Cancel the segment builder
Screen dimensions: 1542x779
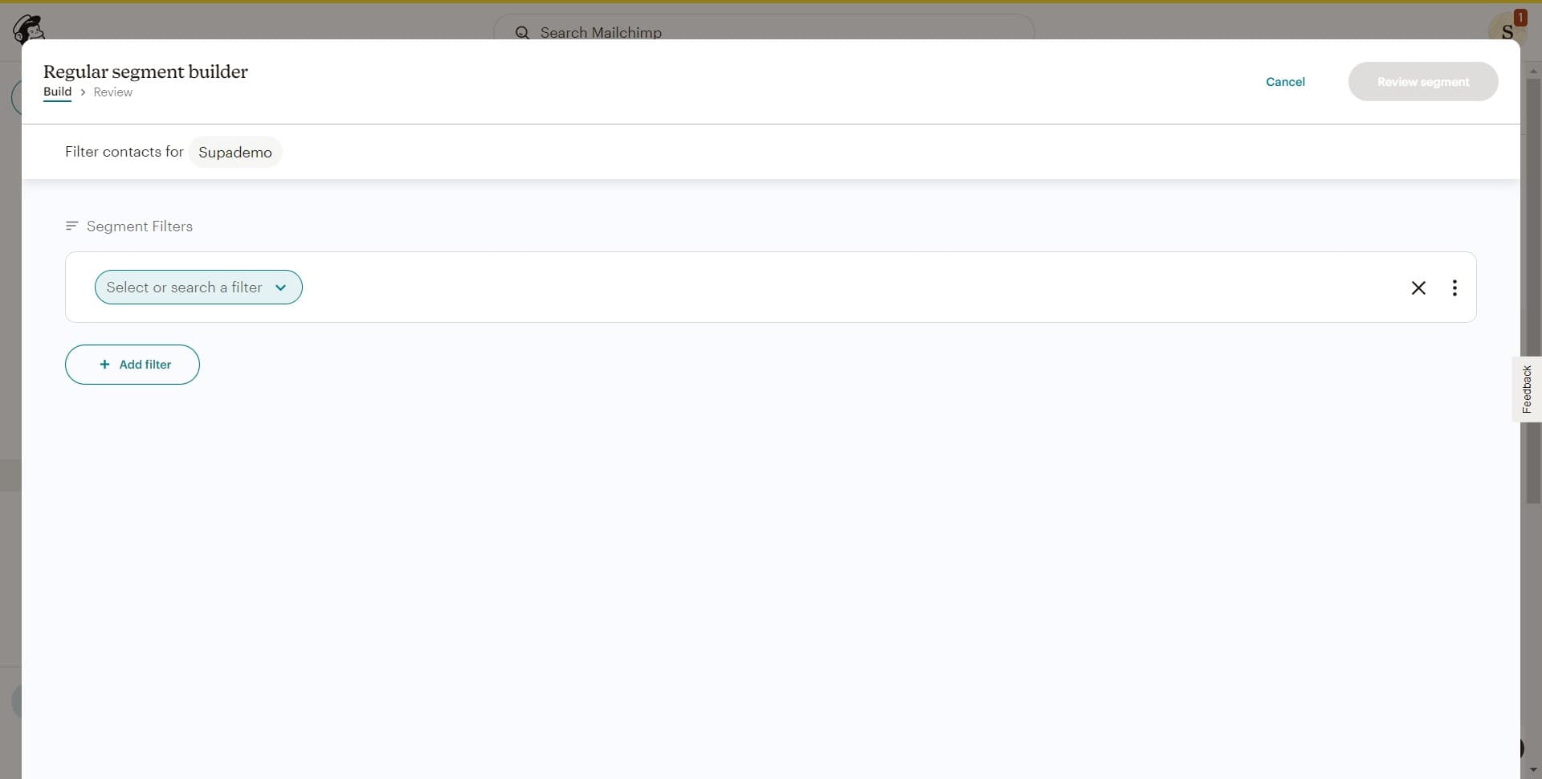coord(1285,82)
